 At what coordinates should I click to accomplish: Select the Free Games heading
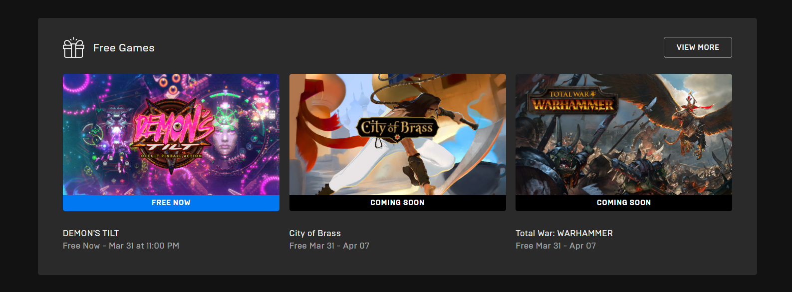[124, 48]
